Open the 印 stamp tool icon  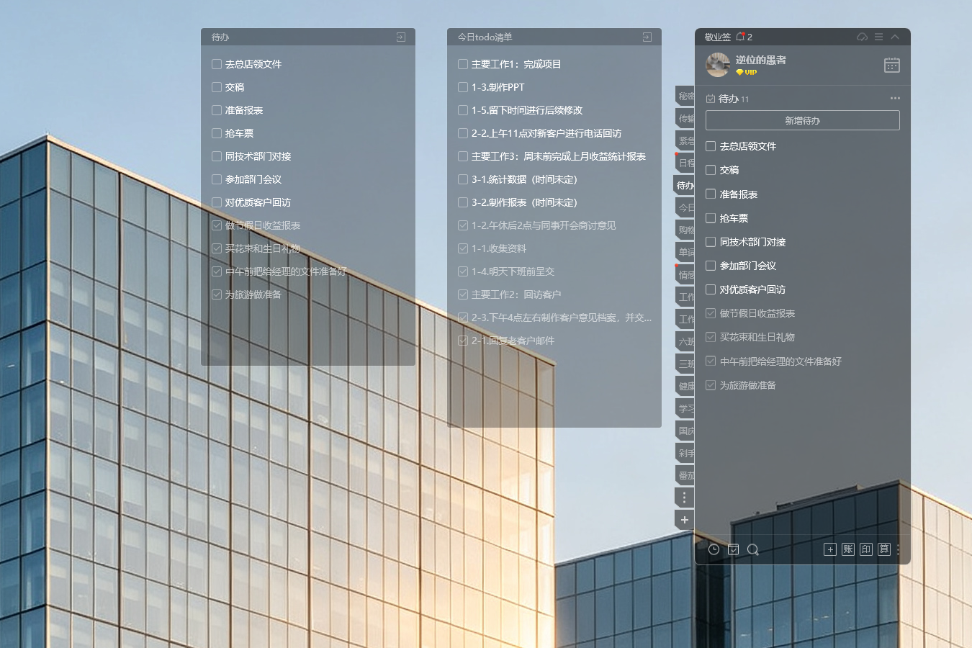click(865, 549)
